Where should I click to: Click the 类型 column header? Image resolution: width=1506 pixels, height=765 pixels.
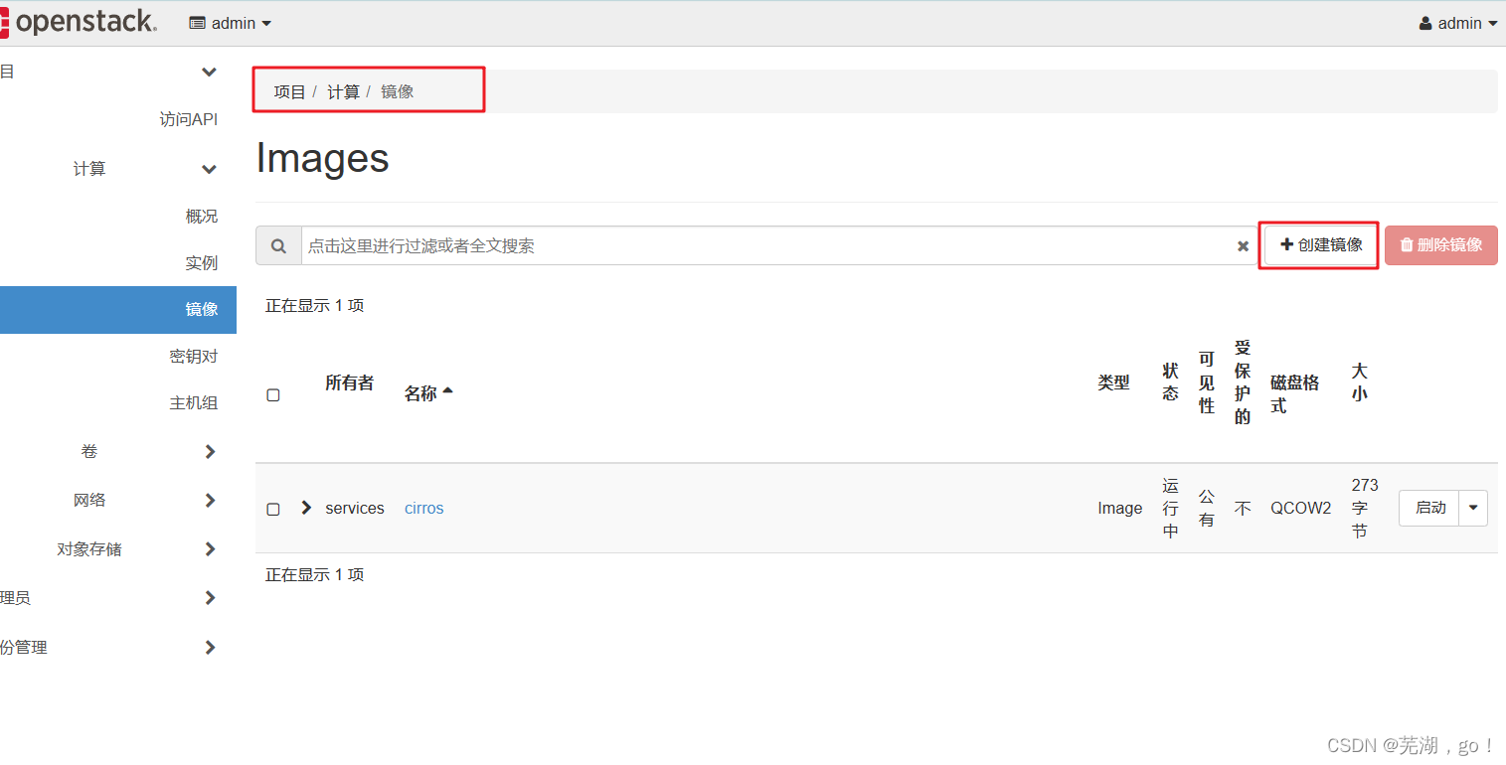pos(1113,382)
